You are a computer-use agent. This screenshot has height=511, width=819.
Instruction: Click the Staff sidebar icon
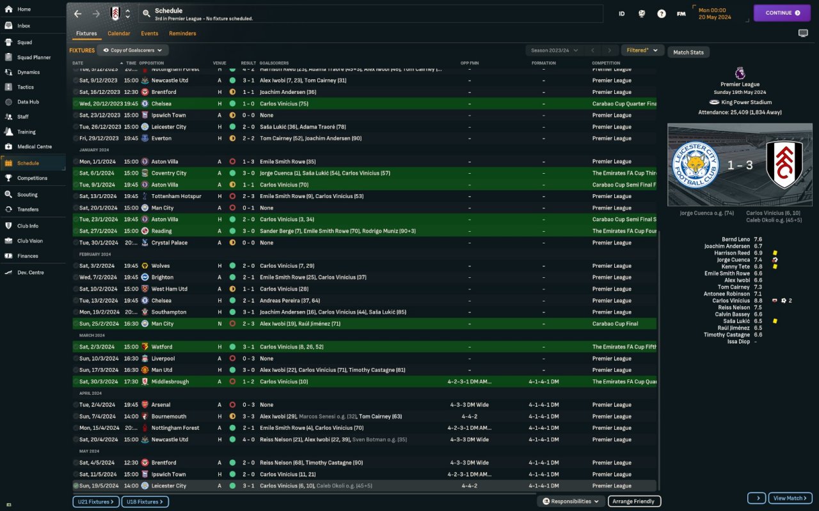coord(8,117)
